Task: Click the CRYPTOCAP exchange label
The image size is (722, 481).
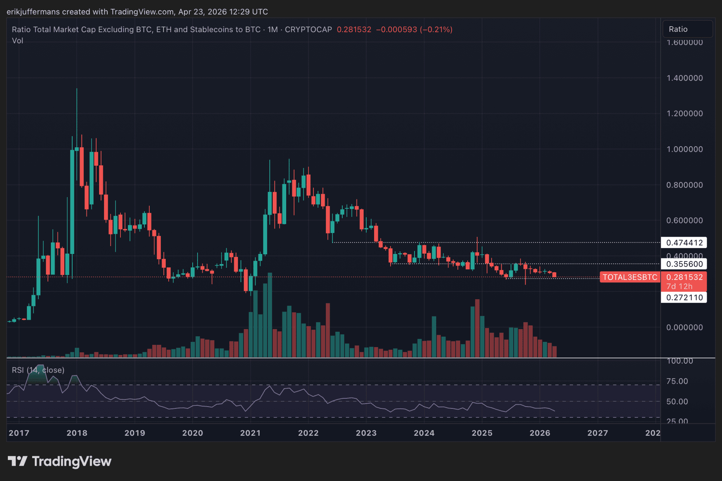Action: click(308, 30)
